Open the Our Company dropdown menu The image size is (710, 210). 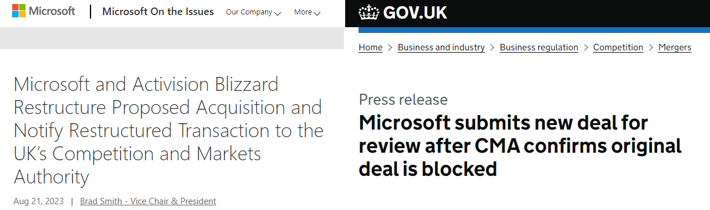click(253, 12)
